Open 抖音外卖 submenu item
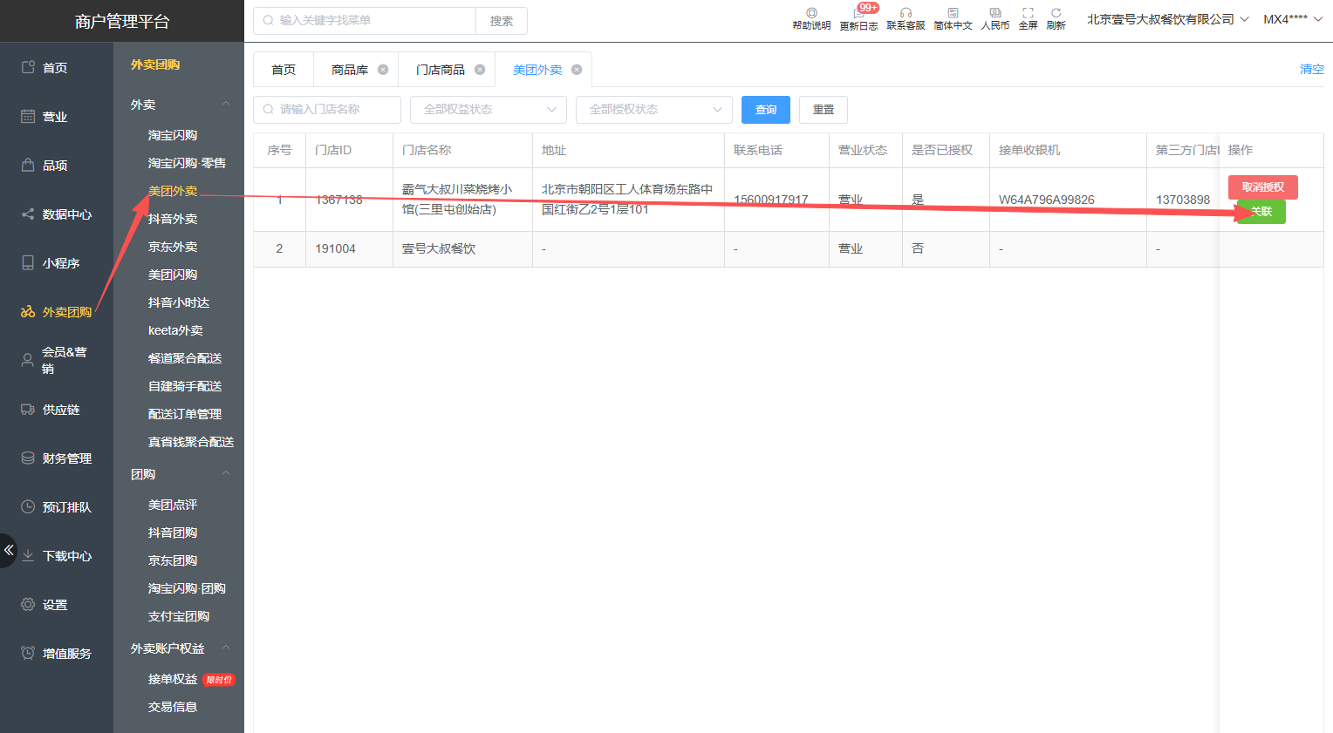Screen dimensions: 1333x733 tap(173, 219)
